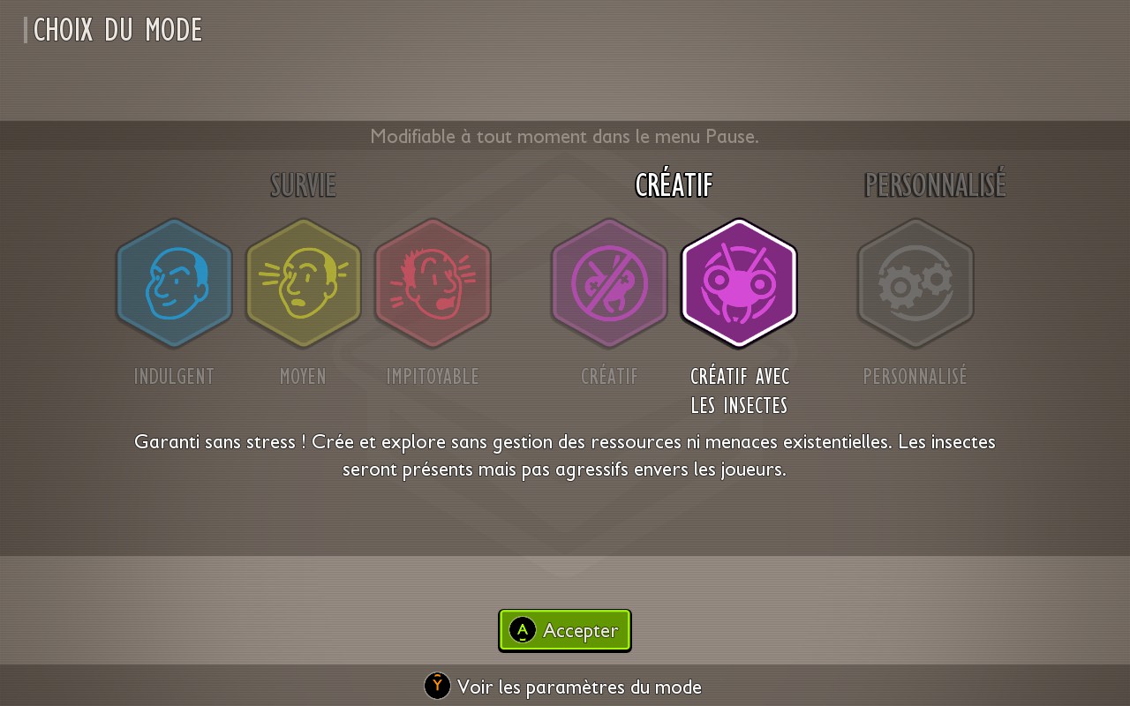Select the blue Indulgent face icon
Screen dimensions: 1130x706
(174, 283)
